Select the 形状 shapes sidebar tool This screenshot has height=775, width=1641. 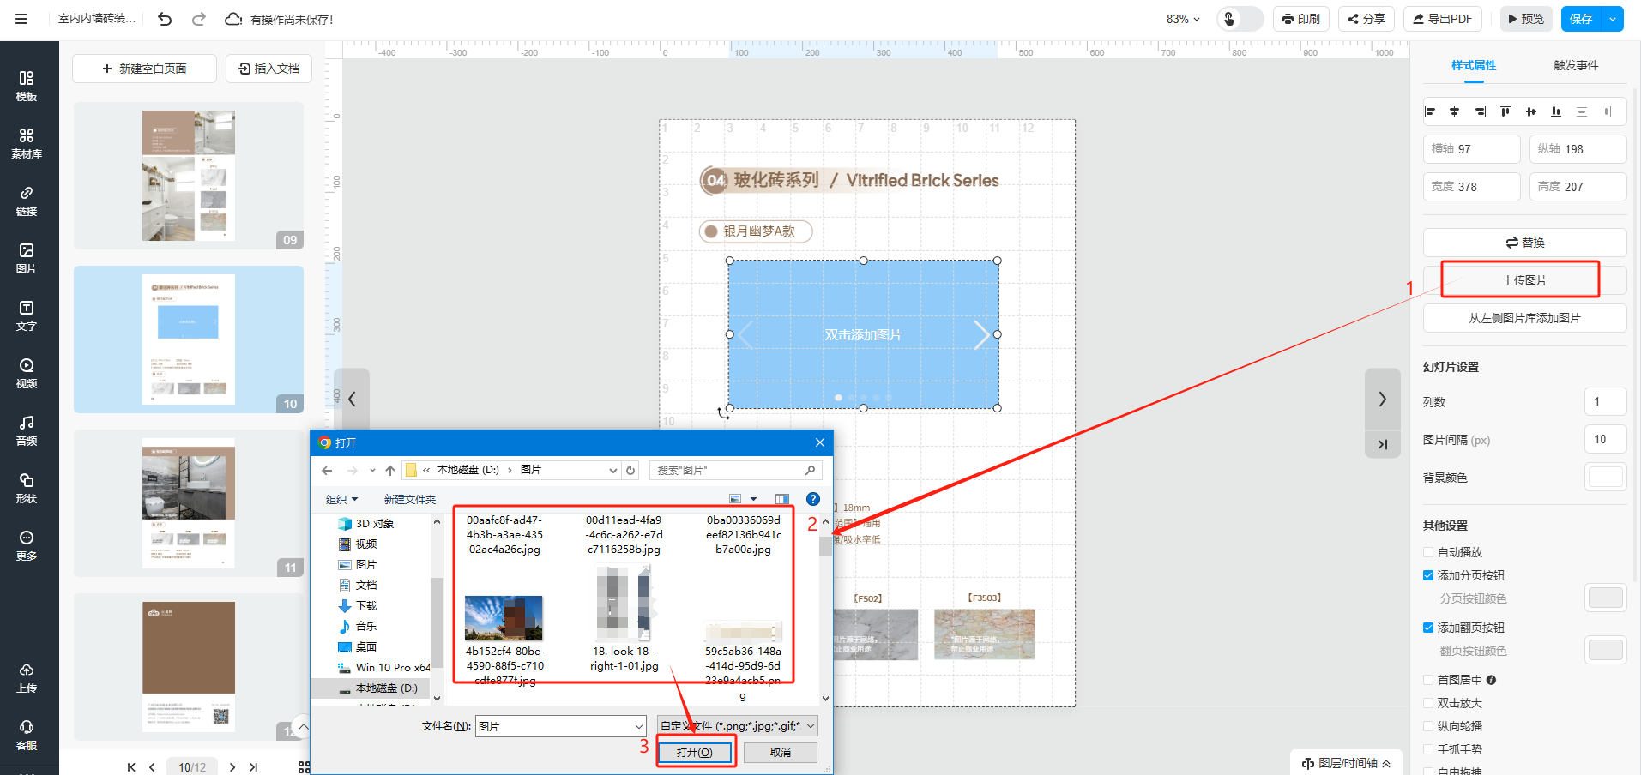(27, 488)
